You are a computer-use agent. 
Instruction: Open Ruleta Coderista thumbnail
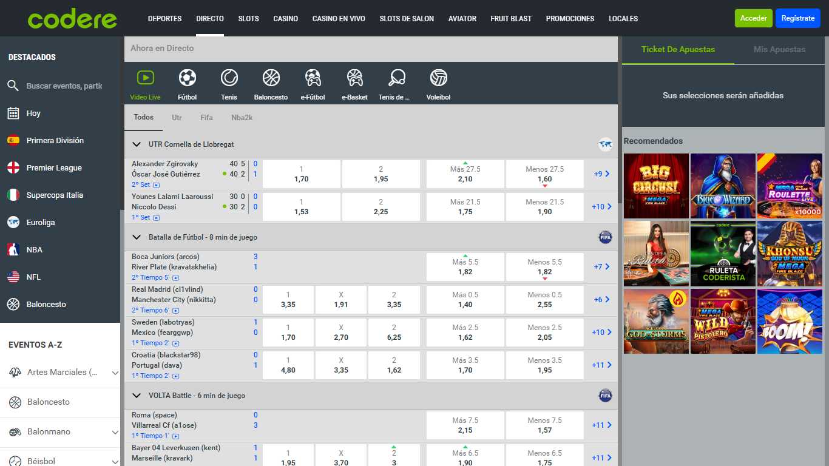(723, 254)
